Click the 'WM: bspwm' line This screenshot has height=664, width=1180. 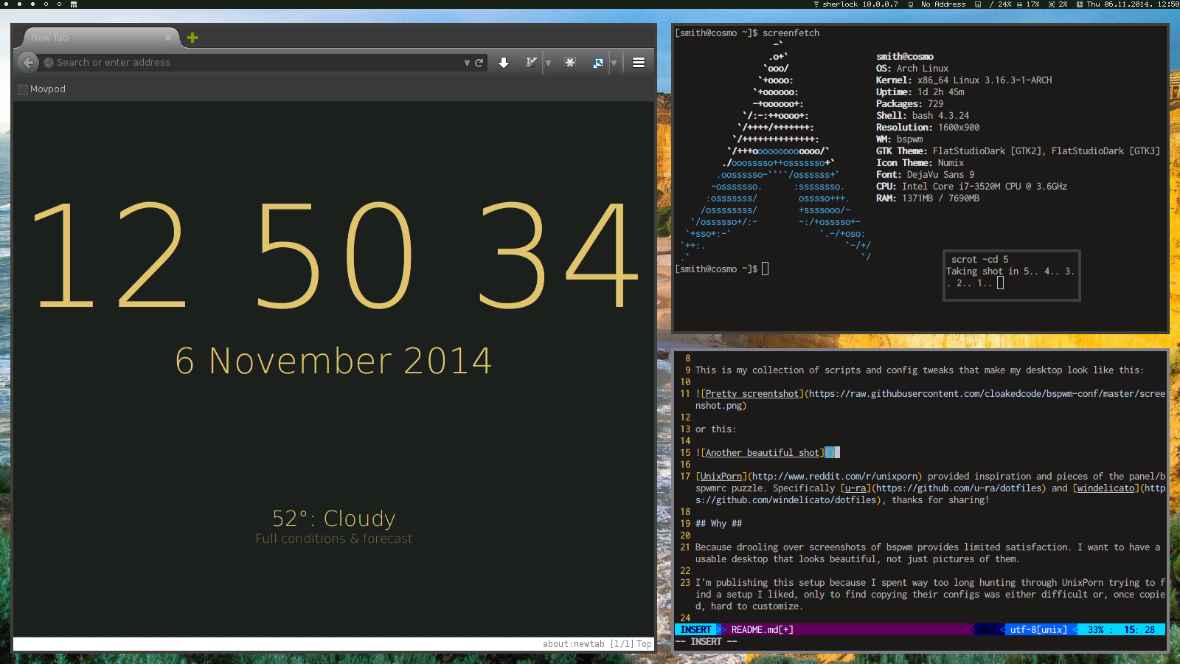pos(900,139)
